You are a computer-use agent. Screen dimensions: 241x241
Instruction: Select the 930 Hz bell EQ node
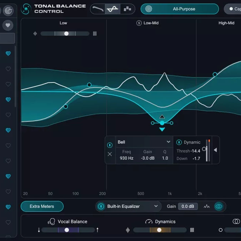(x=162, y=123)
